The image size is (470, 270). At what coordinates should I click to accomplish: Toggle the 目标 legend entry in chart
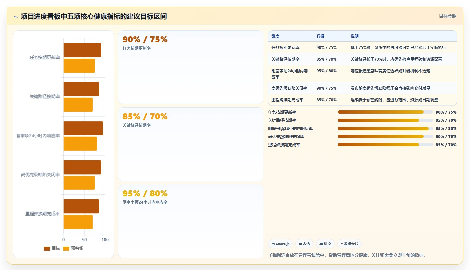(52, 248)
